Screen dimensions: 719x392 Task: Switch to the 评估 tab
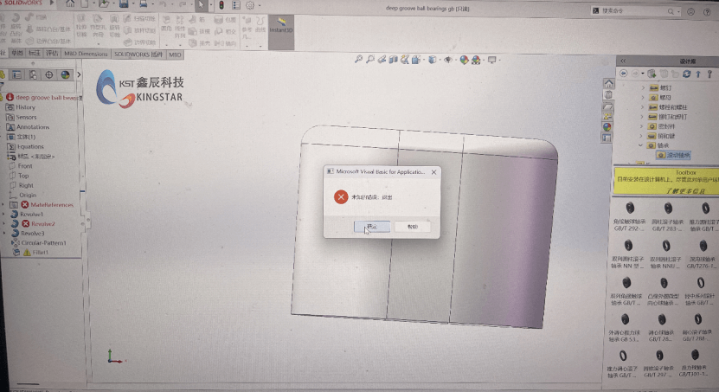coord(52,53)
